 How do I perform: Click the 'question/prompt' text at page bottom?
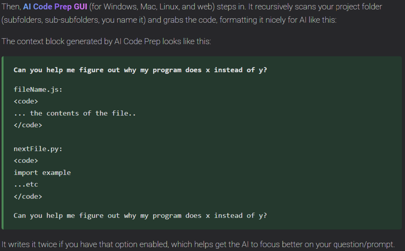[363, 244]
